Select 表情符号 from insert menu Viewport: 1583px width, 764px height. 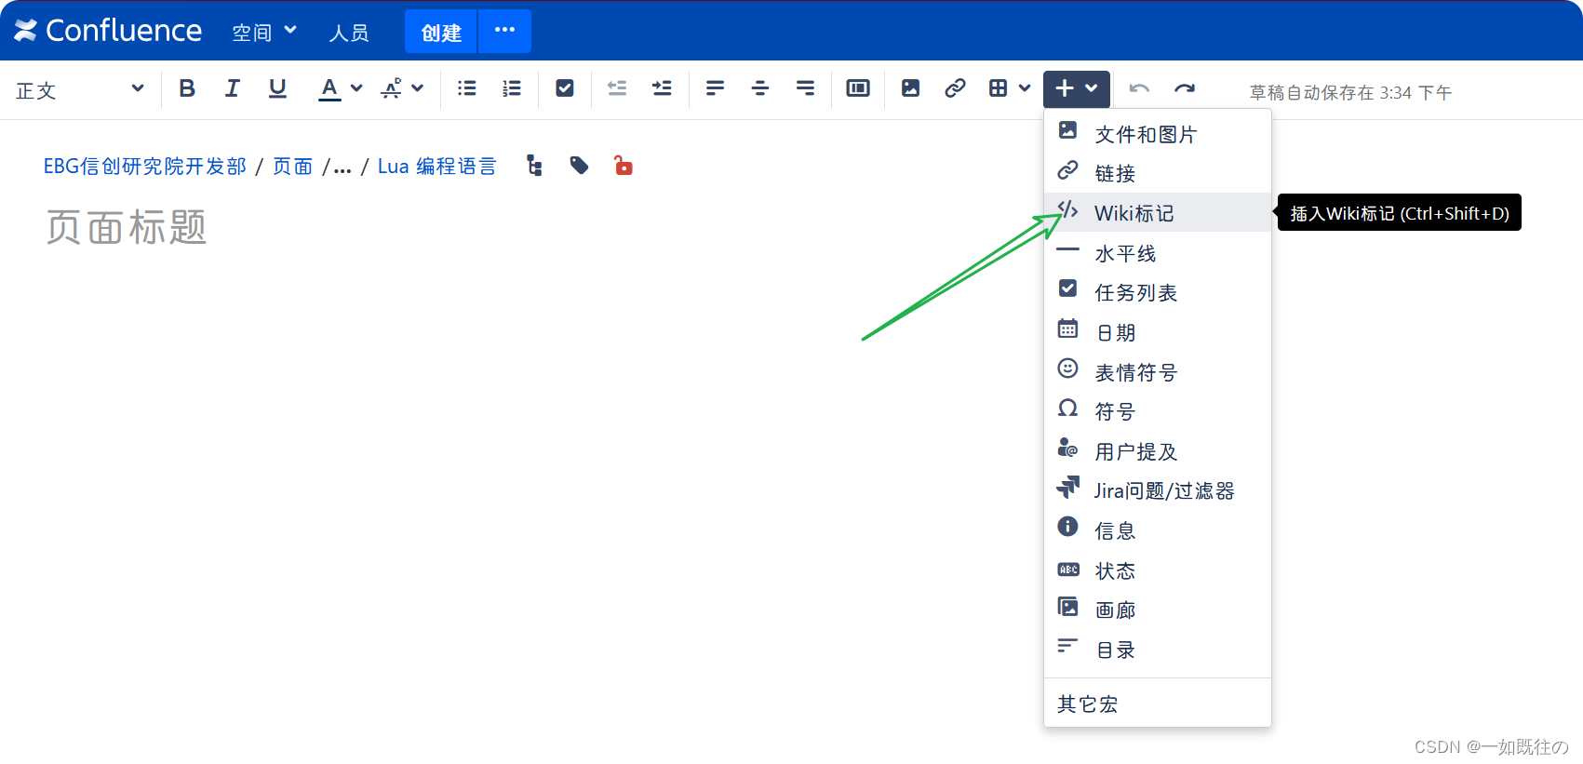(x=1158, y=372)
